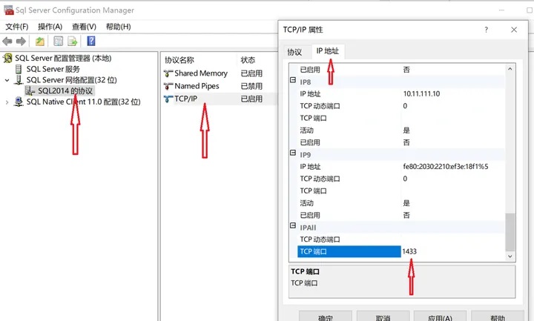Click the Shared Memory protocol icon
The image size is (534, 321).
168,73
